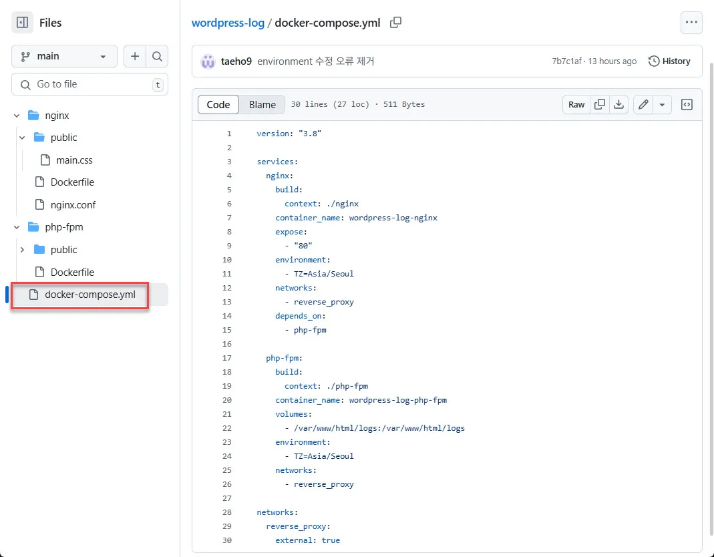View the Raw file
Screen dimensions: 714x557
(576, 104)
